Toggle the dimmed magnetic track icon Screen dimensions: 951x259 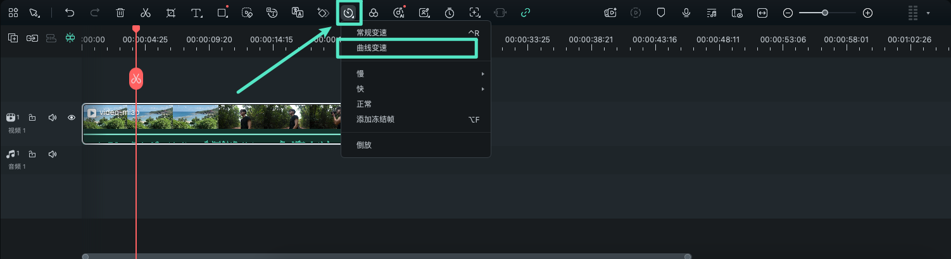coord(51,38)
